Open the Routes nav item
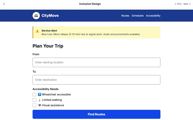 (125, 16)
